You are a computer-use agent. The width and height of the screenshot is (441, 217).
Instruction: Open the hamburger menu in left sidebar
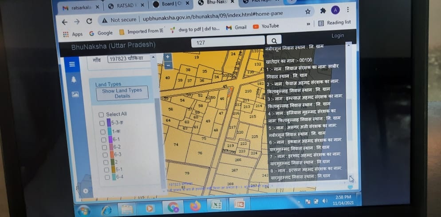(x=72, y=65)
